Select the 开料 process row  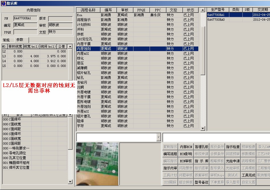pyautogui.click(x=137, y=29)
